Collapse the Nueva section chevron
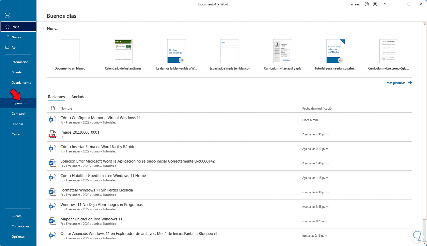This screenshot has width=427, height=246. [42, 29]
